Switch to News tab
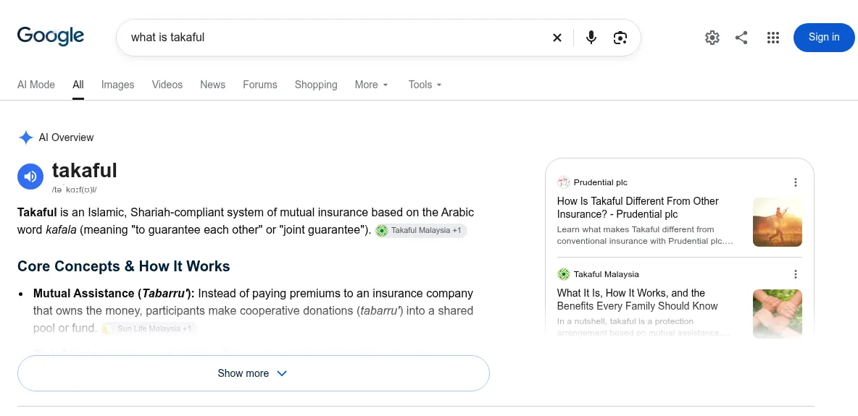This screenshot has width=858, height=416. pos(213,85)
